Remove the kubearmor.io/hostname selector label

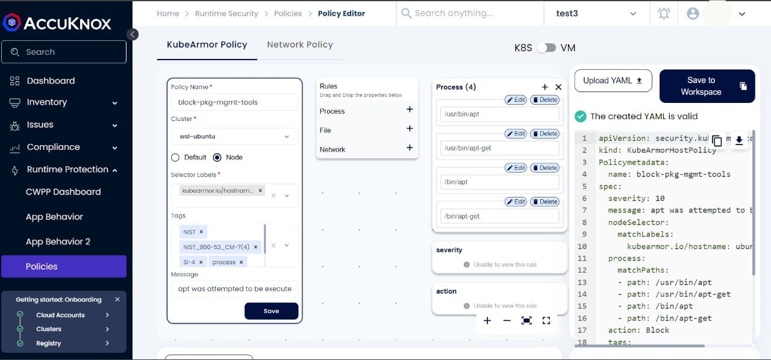tap(260, 190)
